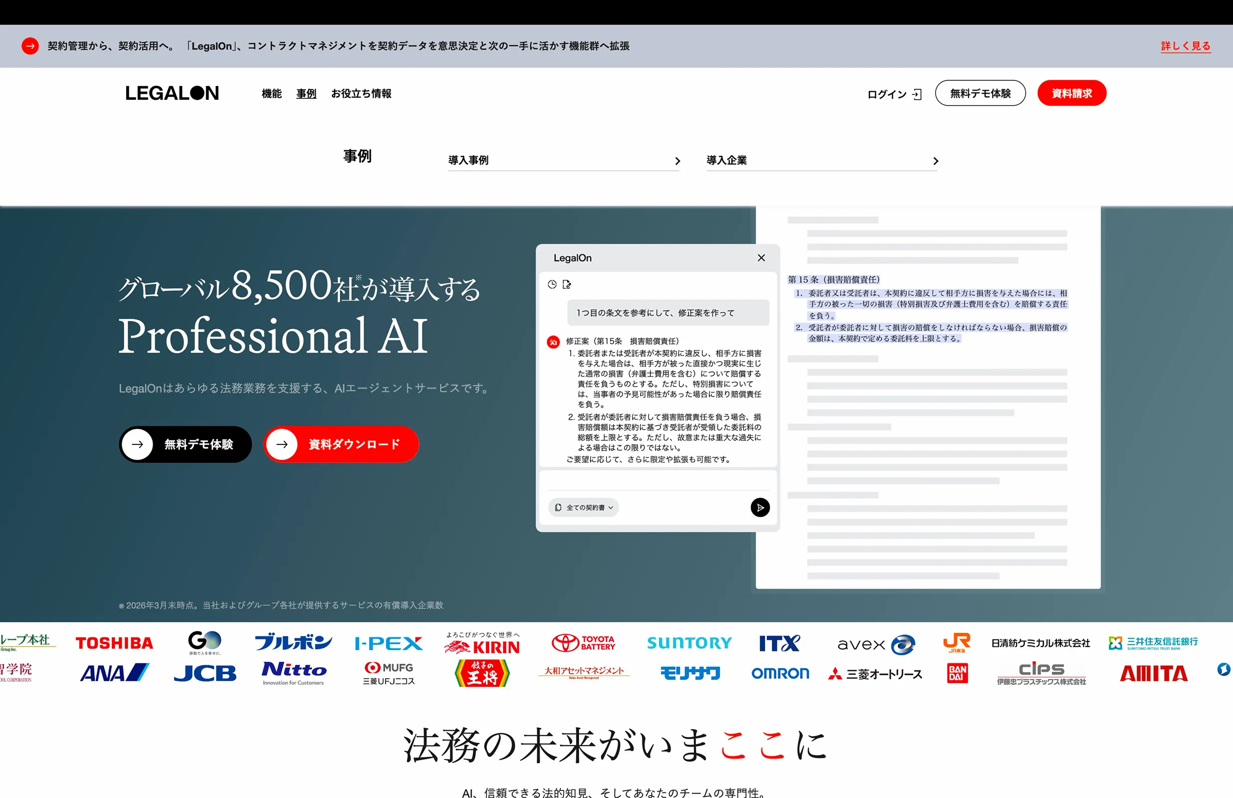
Task: Click the send message arrow button
Action: tap(760, 508)
